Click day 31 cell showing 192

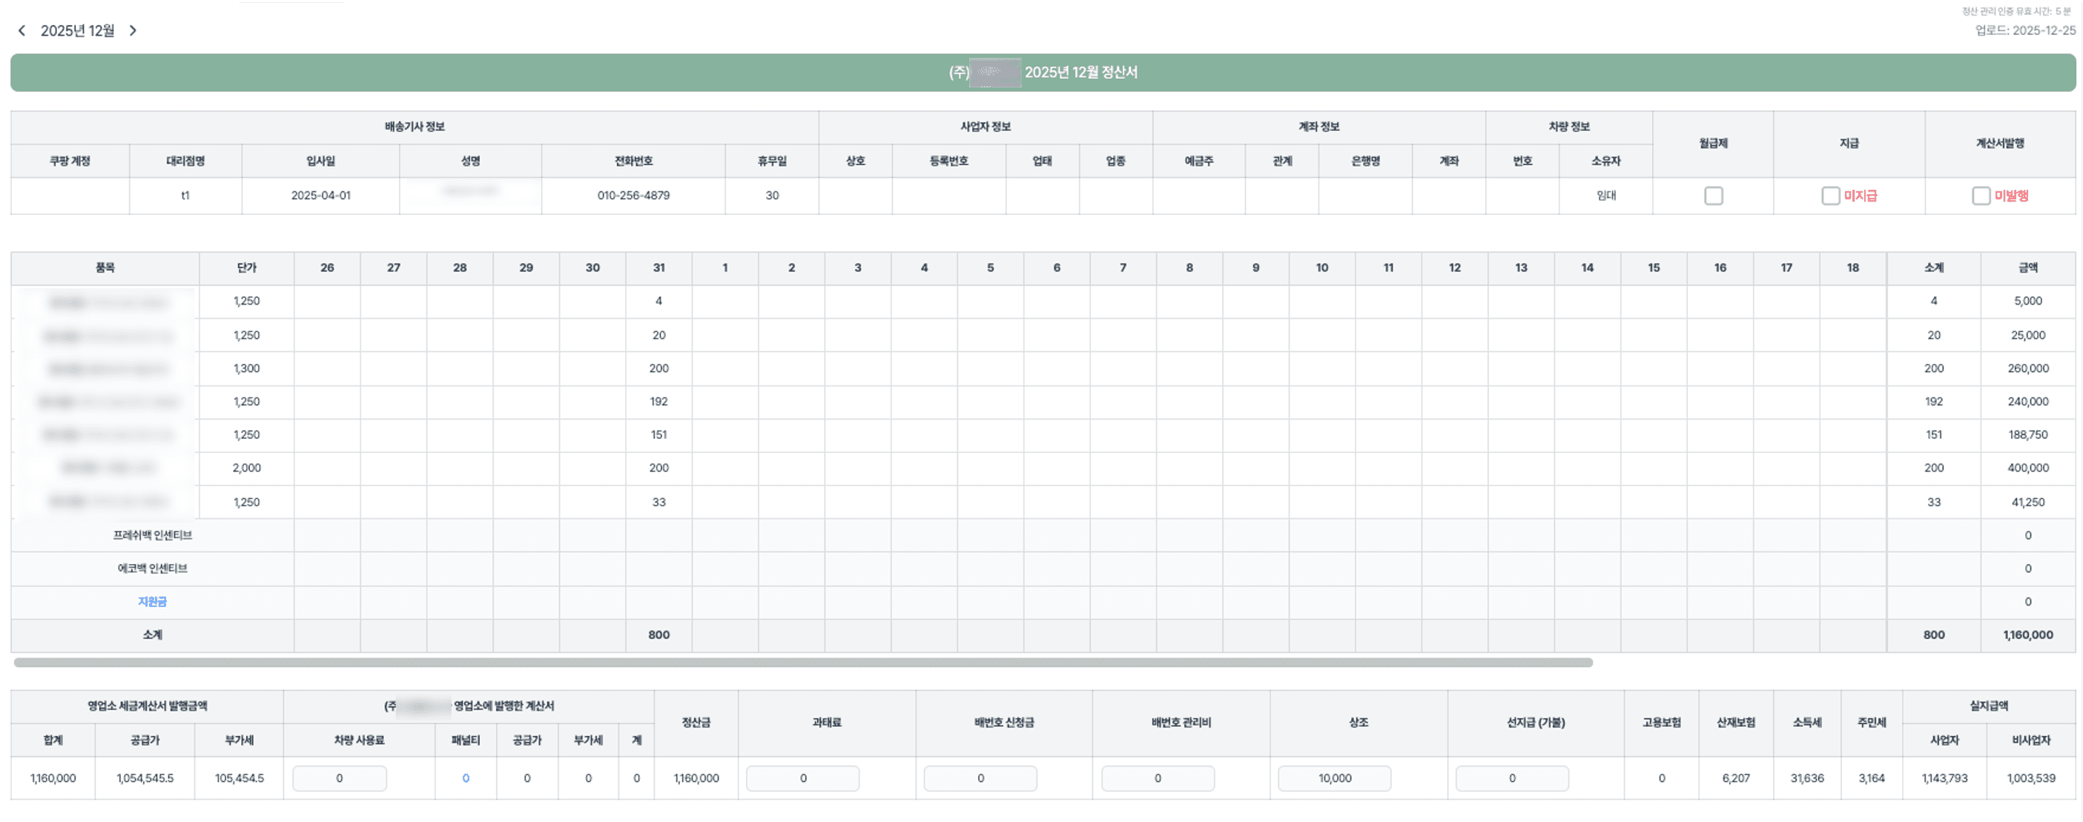coord(658,402)
